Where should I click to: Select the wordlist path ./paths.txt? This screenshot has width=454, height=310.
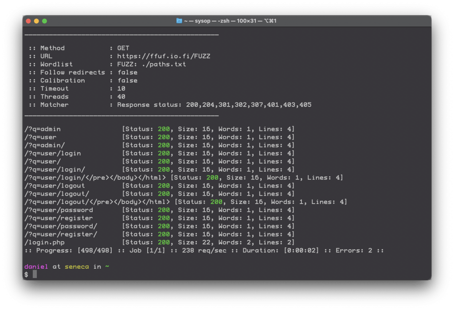(x=164, y=64)
